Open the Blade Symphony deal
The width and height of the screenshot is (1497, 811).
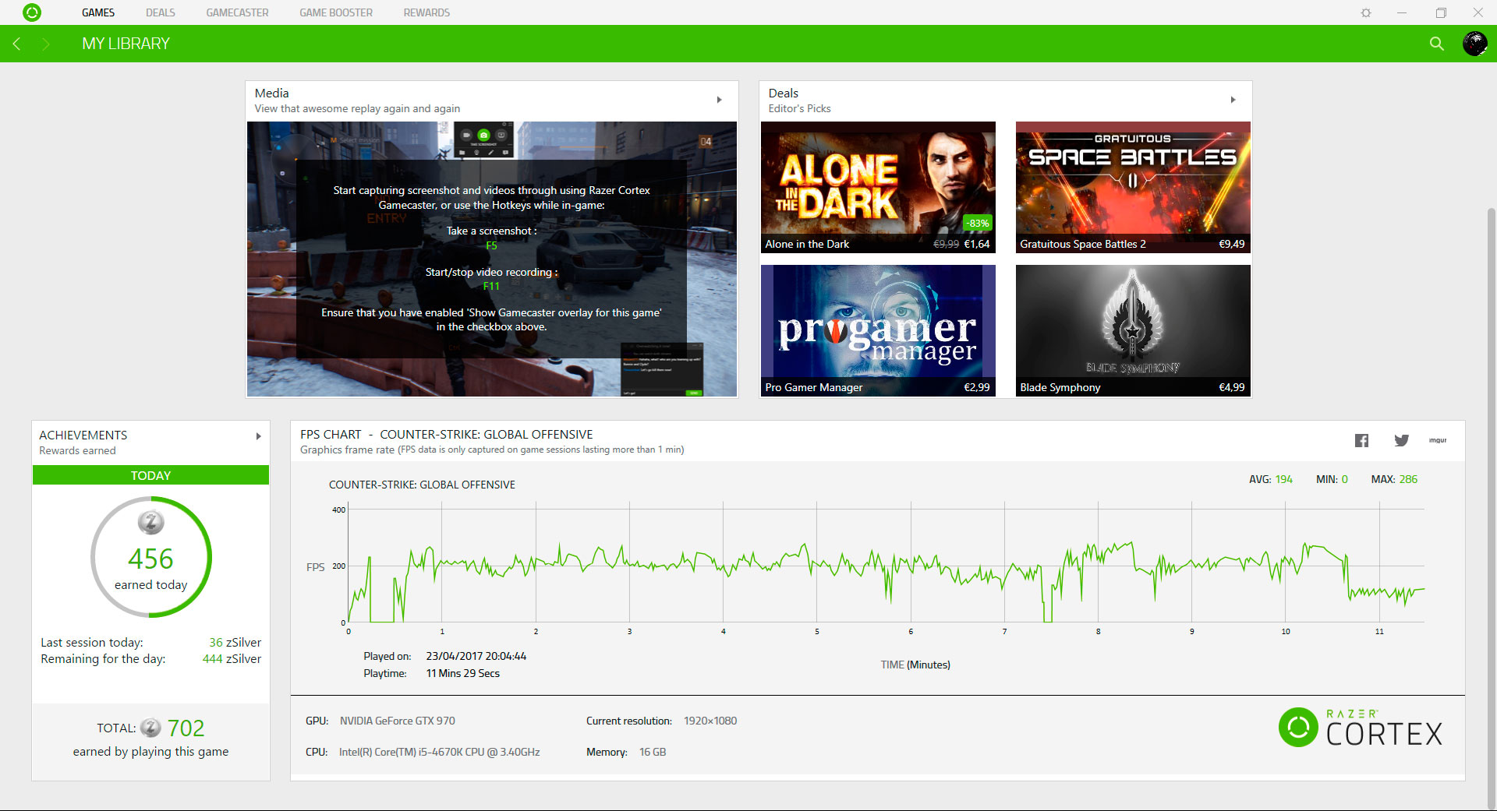1133,331
